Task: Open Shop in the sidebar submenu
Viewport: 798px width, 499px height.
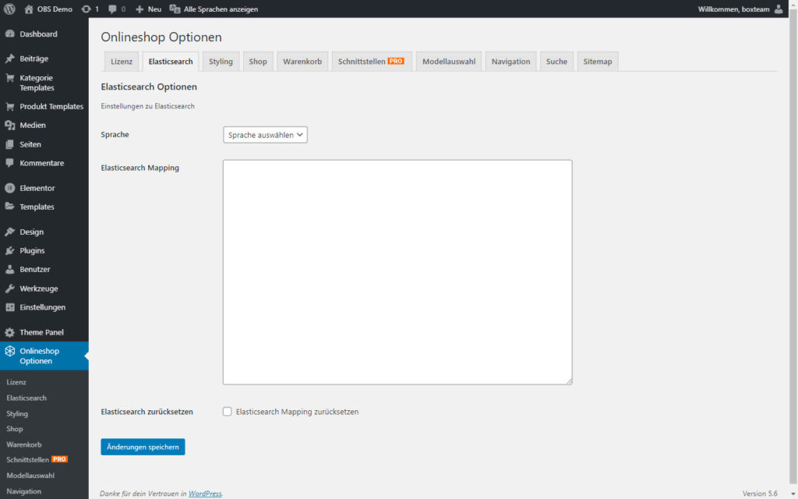Action: coord(15,429)
